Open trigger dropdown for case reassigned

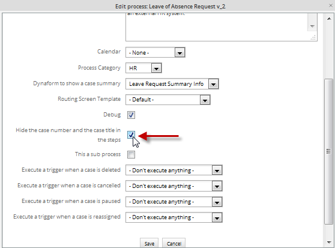tap(217, 217)
